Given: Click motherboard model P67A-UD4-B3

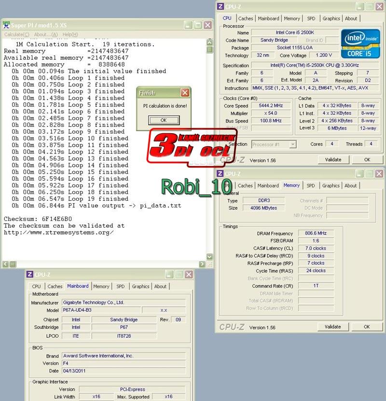Looking at the screenshot, I should (x=101, y=310).
